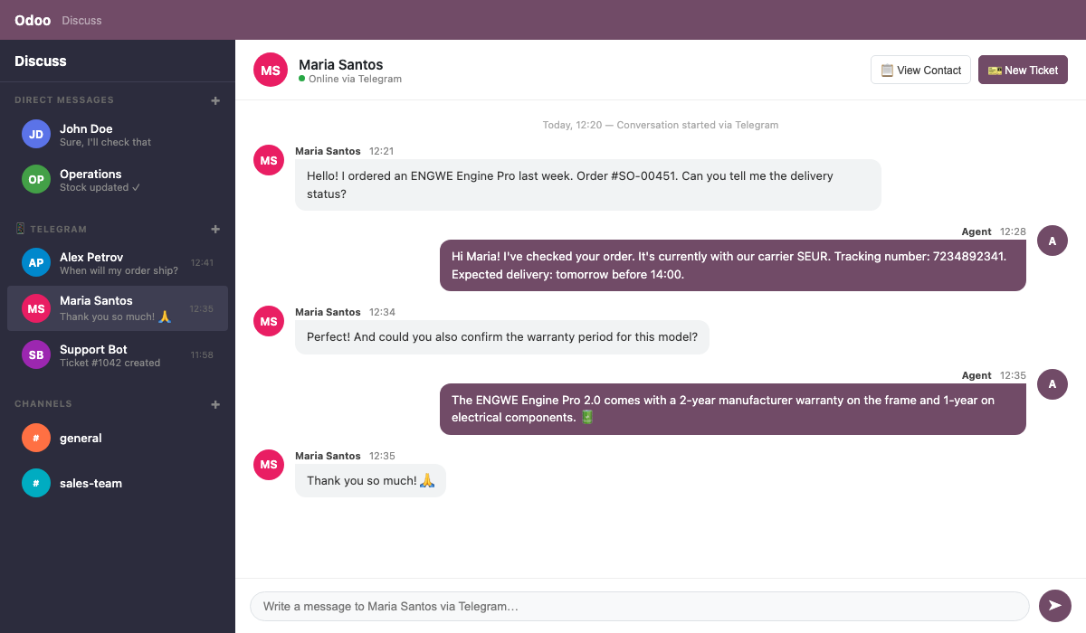
Task: Click John Doe's avatar in the sidebar
Action: point(35,134)
